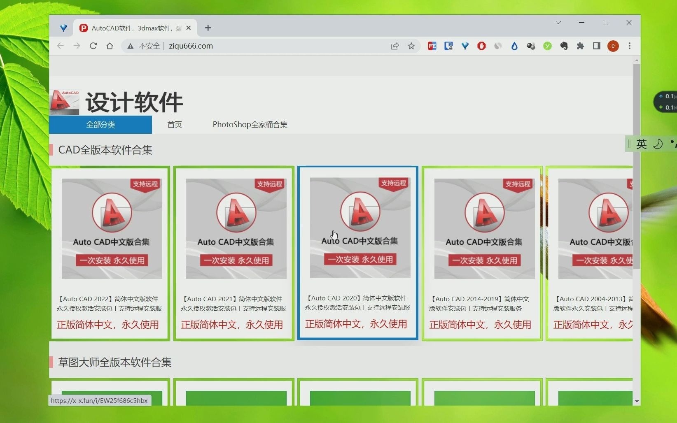
Task: Open the dark Evernote elephant extension
Action: [x=564, y=46]
